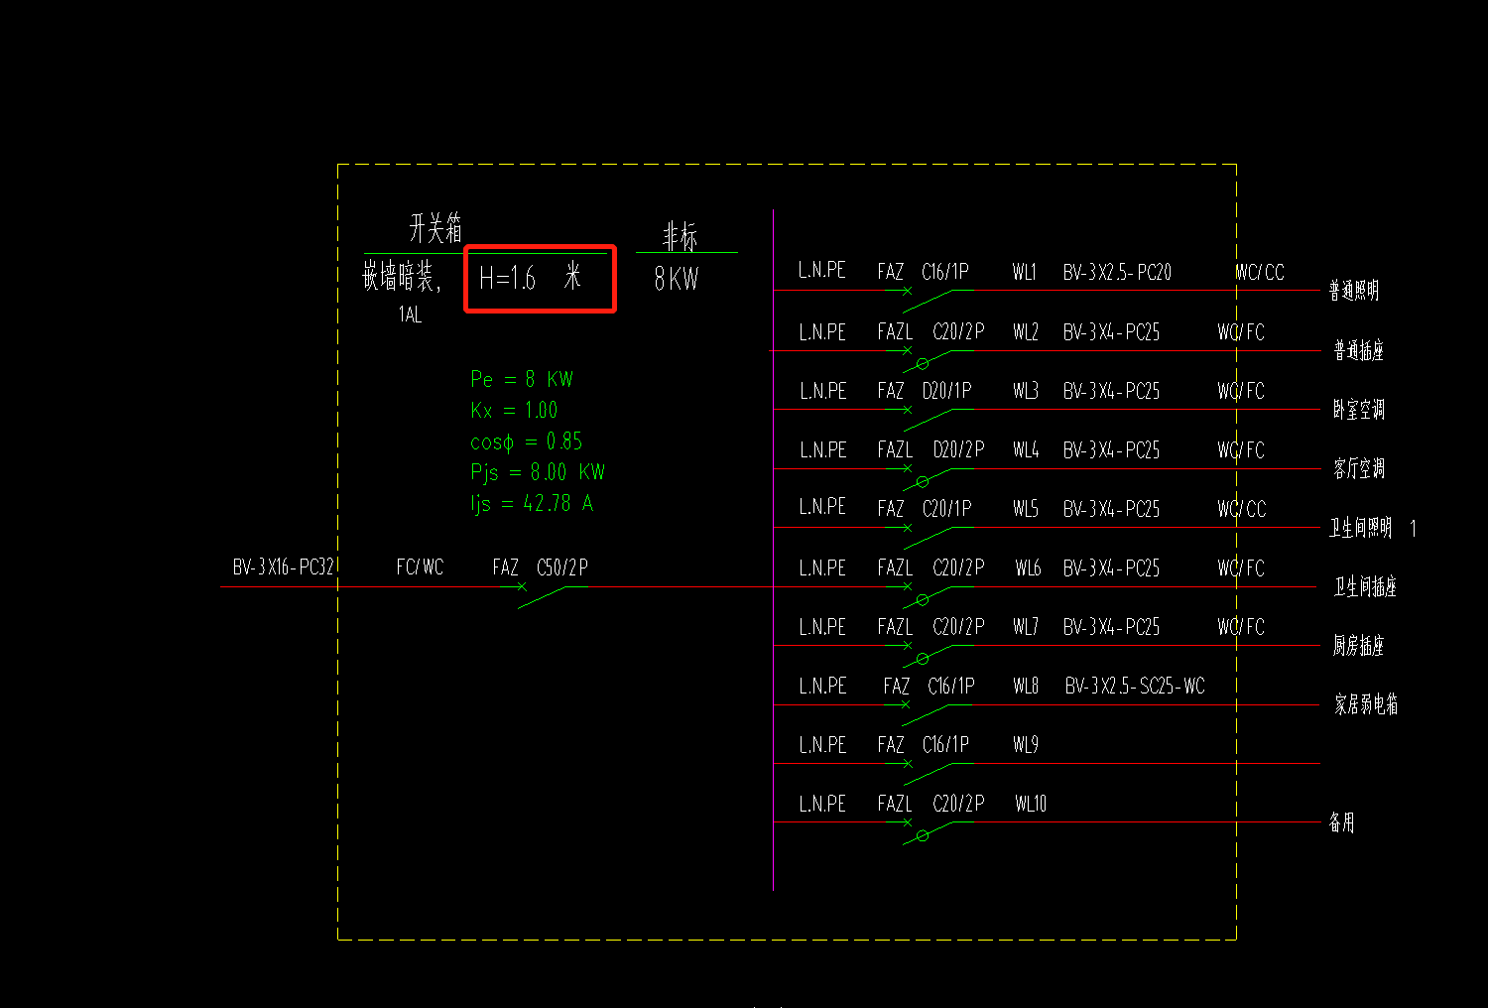Click the C16/1P rating on WL9 row
The width and height of the screenshot is (1488, 1008).
pyautogui.click(x=945, y=745)
